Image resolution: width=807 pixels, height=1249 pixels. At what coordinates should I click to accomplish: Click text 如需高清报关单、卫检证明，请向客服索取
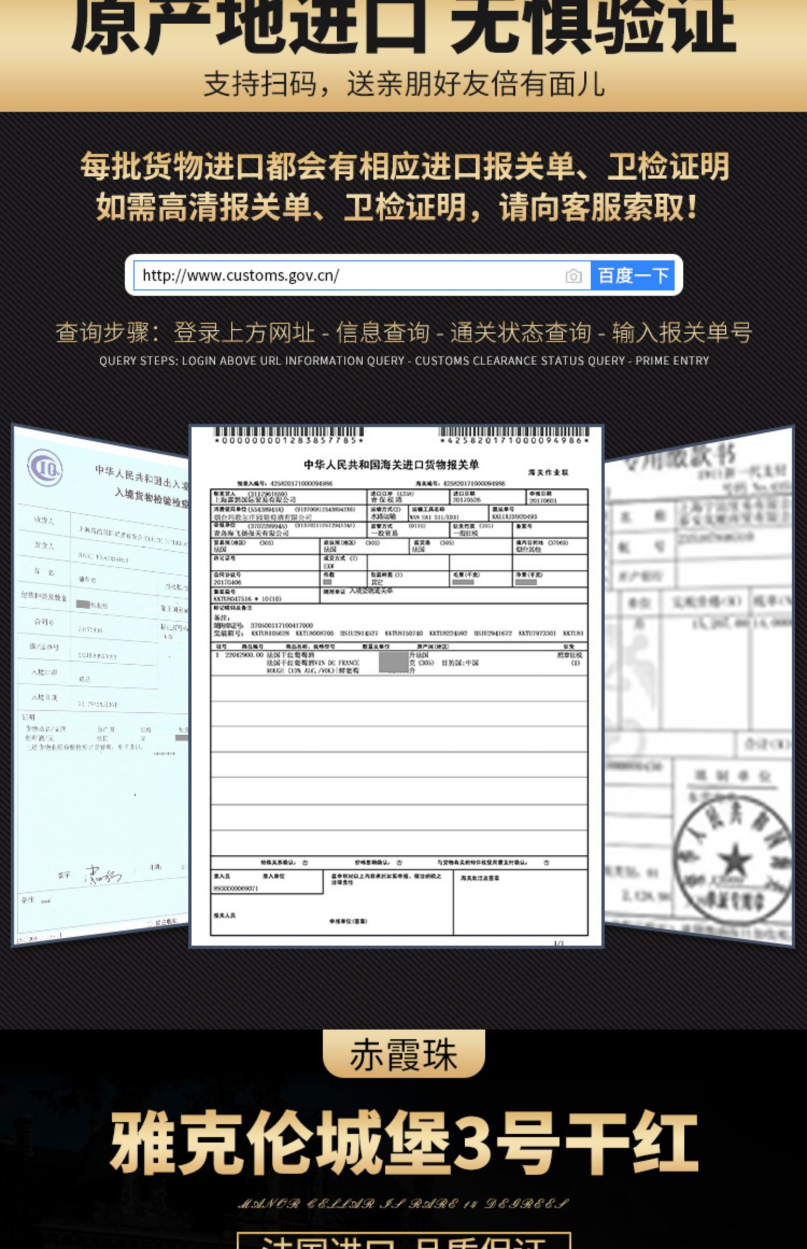pyautogui.click(x=397, y=207)
